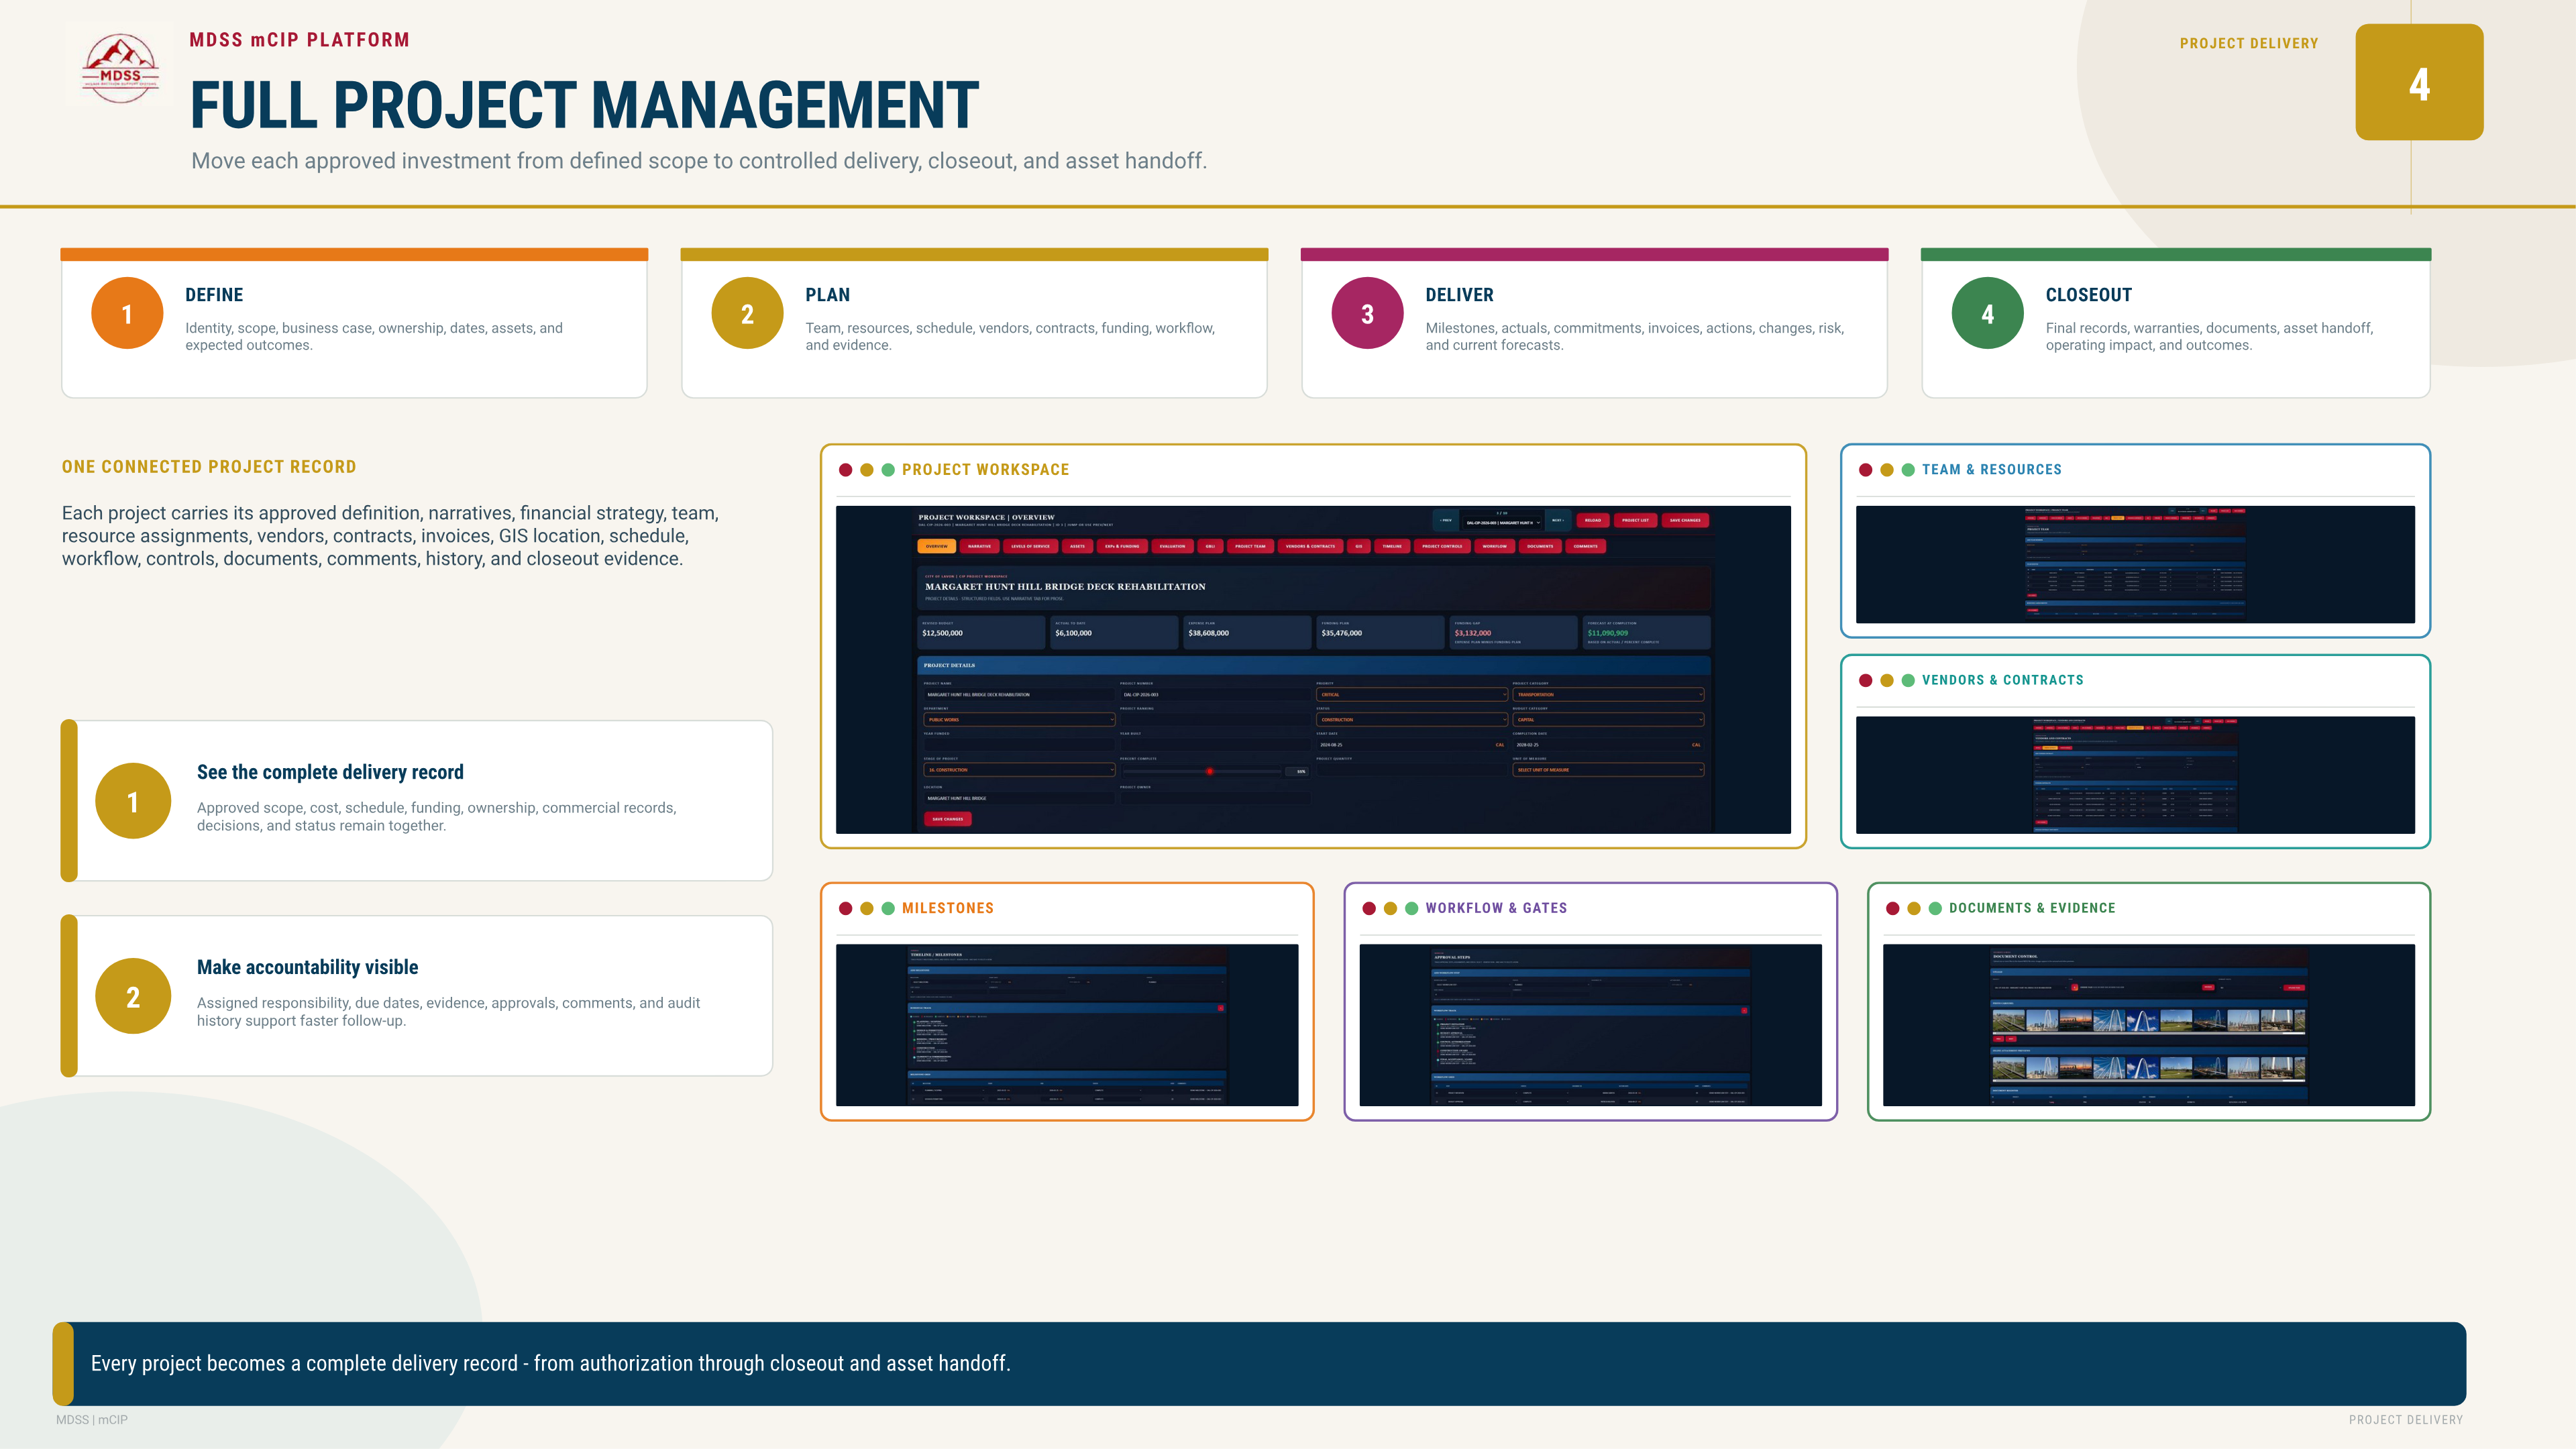Click the Project List button
Viewport: 2576px width, 1449px height.
coord(1636,520)
